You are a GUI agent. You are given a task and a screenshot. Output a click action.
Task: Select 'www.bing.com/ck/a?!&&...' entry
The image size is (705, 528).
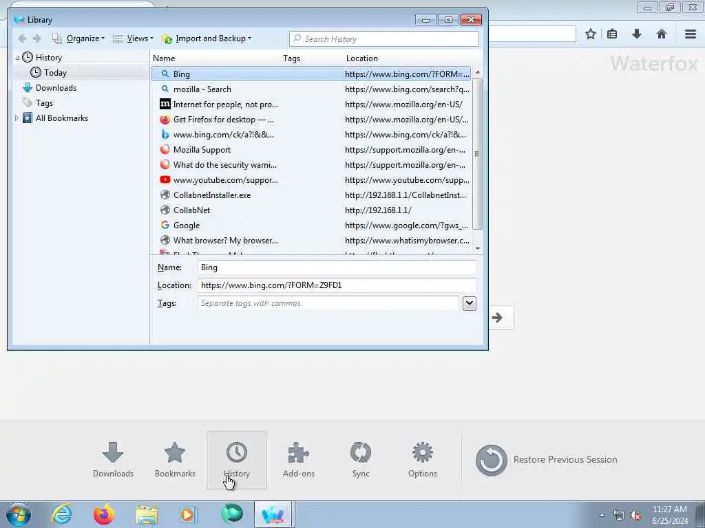(x=311, y=135)
